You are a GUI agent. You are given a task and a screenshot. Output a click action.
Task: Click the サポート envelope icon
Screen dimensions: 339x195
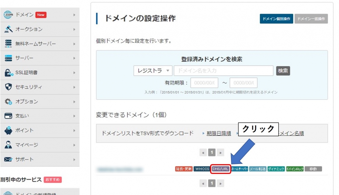8,159
